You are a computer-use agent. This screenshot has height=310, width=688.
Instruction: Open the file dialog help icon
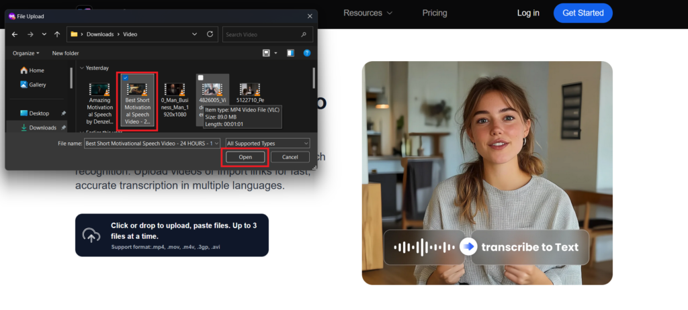[x=306, y=53]
